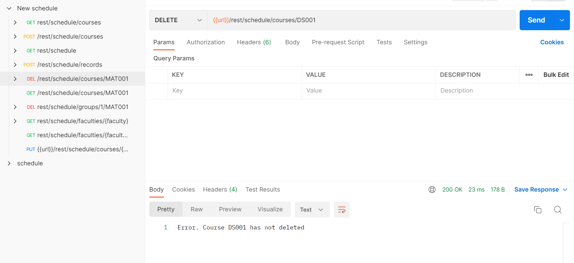This screenshot has width=574, height=263.
Task: Search the response using the magnifier icon
Action: point(558,210)
